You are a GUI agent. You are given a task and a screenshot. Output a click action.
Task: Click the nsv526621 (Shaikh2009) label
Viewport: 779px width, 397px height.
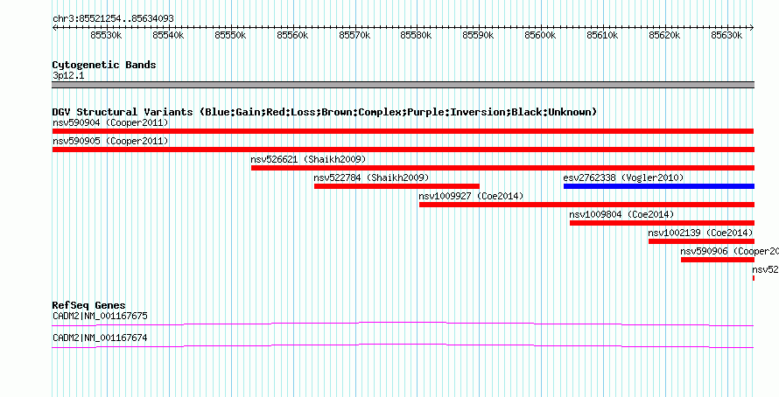point(308,159)
